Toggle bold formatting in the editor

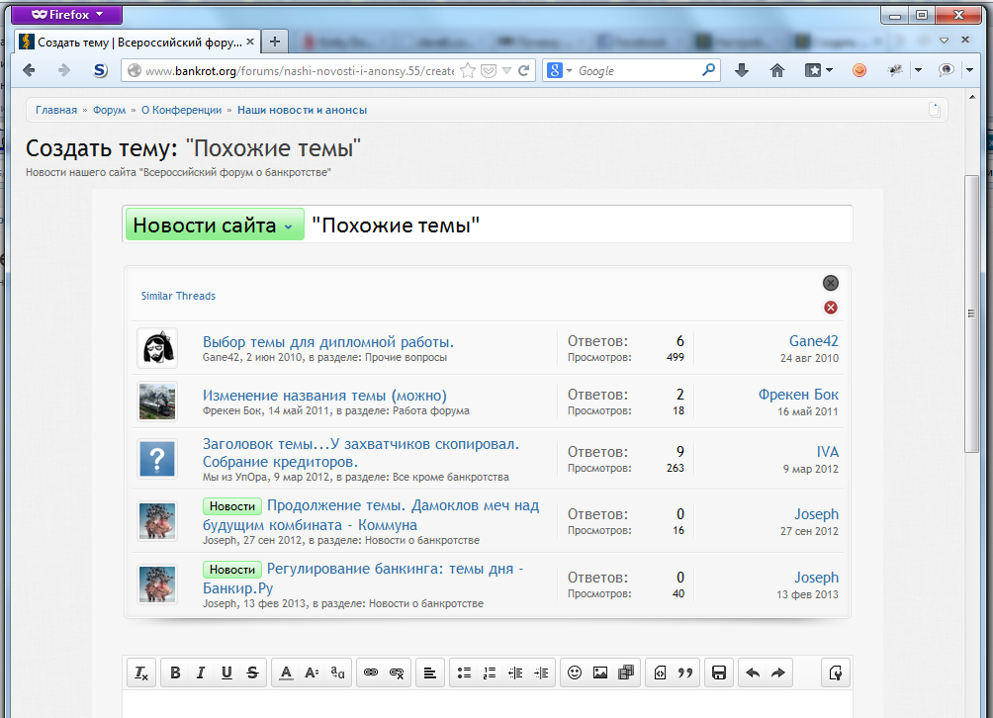pyautogui.click(x=175, y=673)
